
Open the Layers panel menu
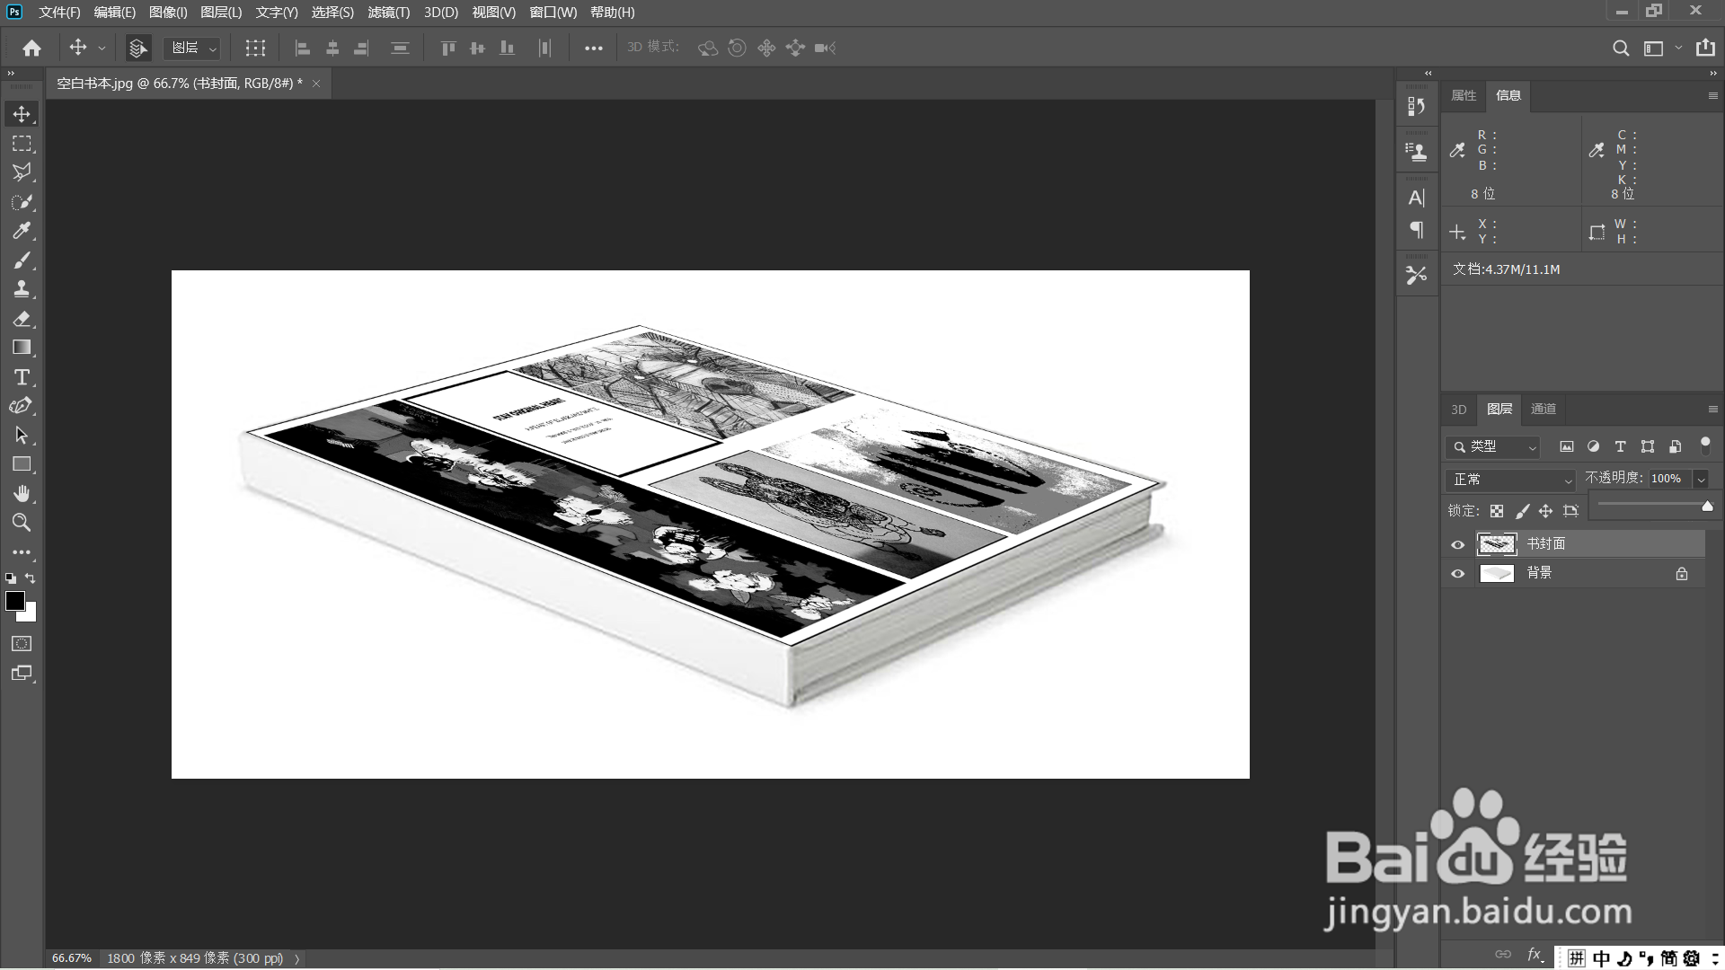[x=1712, y=409]
